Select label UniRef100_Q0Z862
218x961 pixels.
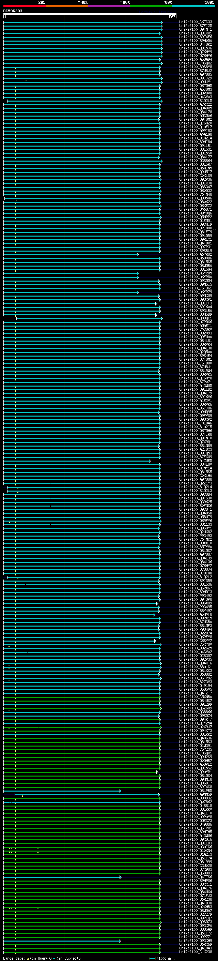click(196, 802)
